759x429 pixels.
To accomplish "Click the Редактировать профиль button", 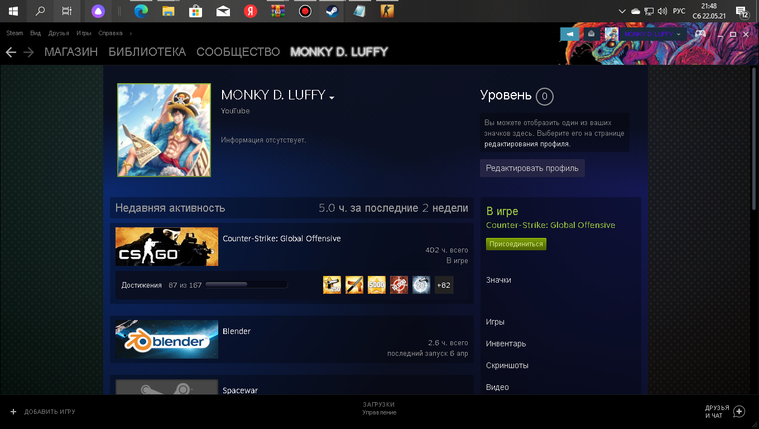I will pos(532,168).
